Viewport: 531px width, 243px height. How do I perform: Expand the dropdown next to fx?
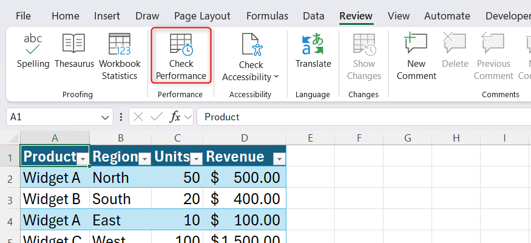188,117
